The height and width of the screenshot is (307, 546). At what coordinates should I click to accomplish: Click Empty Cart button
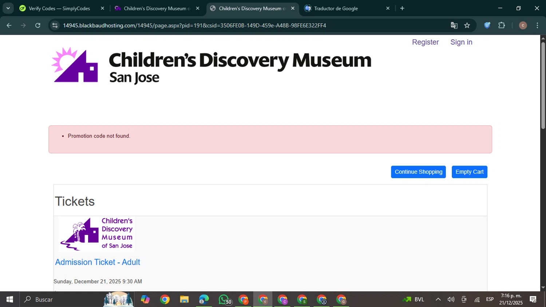click(469, 172)
